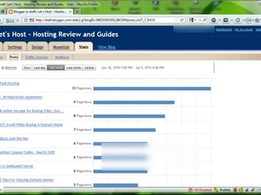Click the black G-shaped status bar icon
This screenshot has height=195, width=261.
pos(247,190)
